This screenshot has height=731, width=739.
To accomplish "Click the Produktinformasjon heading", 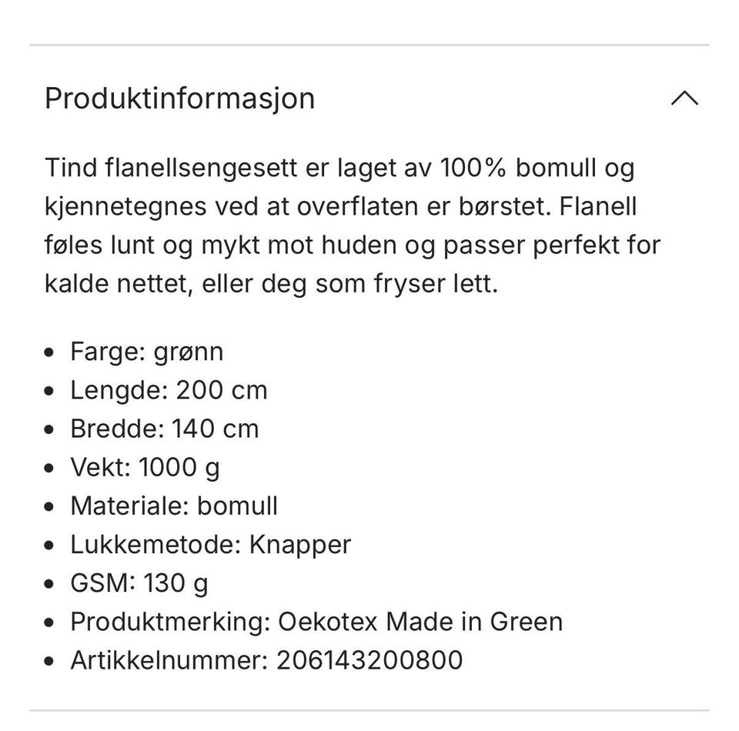I will pyautogui.click(x=179, y=98).
